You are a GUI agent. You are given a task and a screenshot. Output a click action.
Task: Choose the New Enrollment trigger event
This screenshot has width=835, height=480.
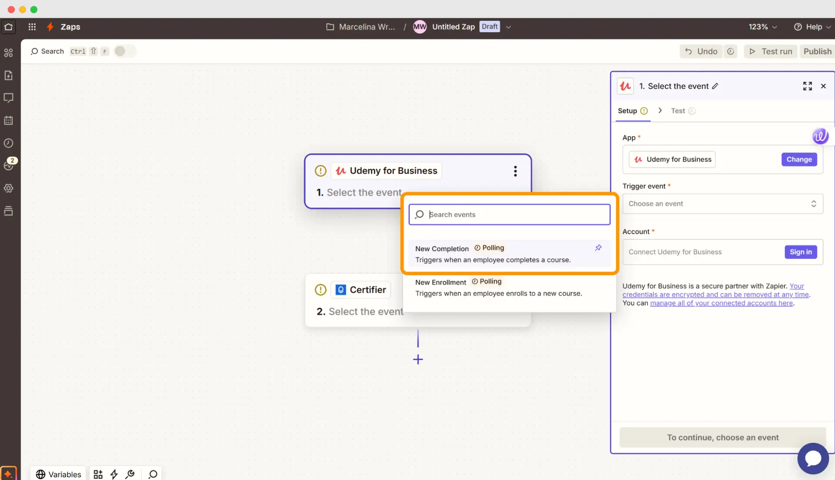tap(509, 287)
